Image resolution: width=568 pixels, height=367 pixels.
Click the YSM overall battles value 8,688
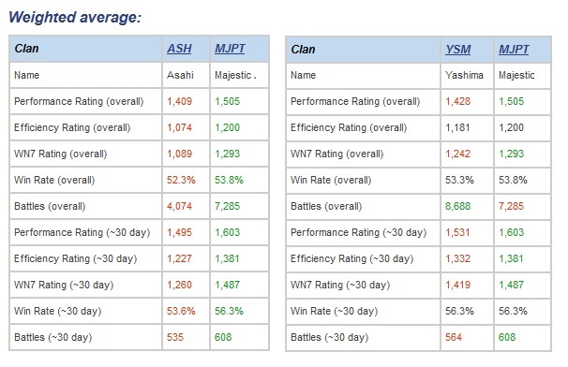(x=457, y=206)
